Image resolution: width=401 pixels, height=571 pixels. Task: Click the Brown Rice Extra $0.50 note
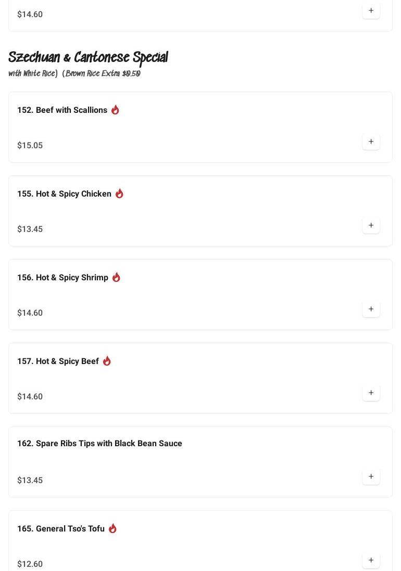pyautogui.click(x=102, y=74)
